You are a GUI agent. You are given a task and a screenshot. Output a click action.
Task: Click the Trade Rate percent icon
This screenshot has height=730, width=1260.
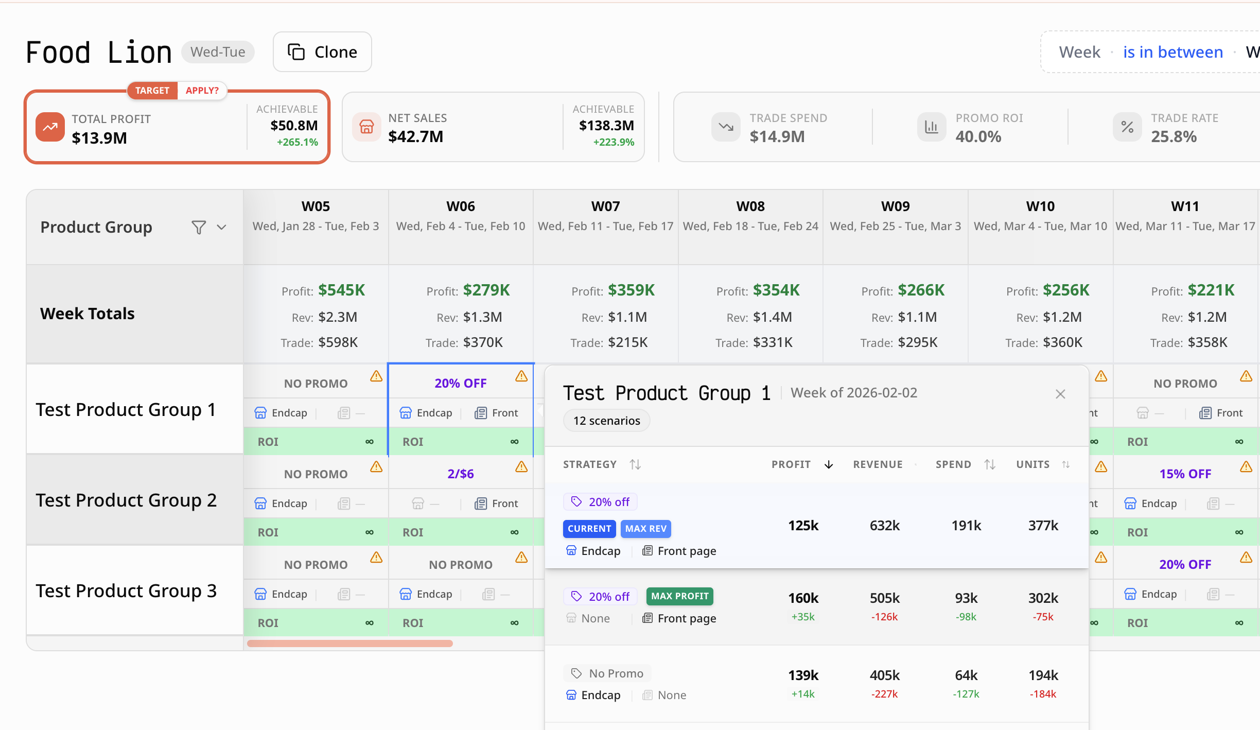(1127, 127)
